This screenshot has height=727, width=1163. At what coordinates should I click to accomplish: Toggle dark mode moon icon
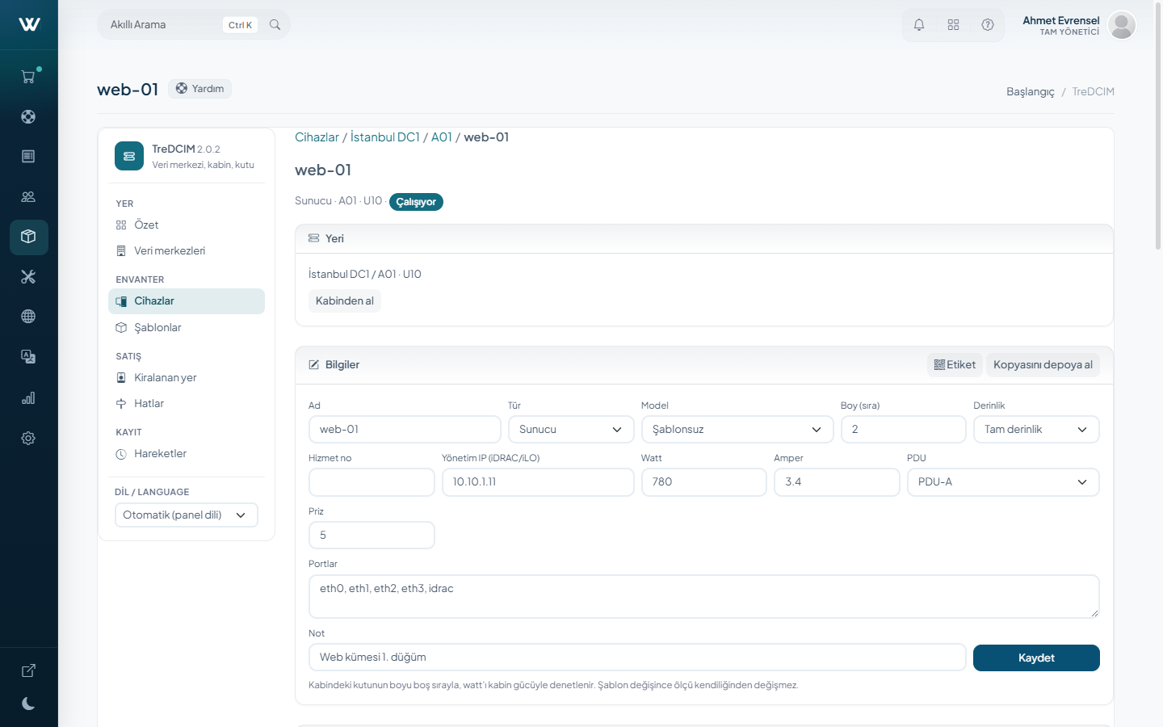pyautogui.click(x=28, y=704)
